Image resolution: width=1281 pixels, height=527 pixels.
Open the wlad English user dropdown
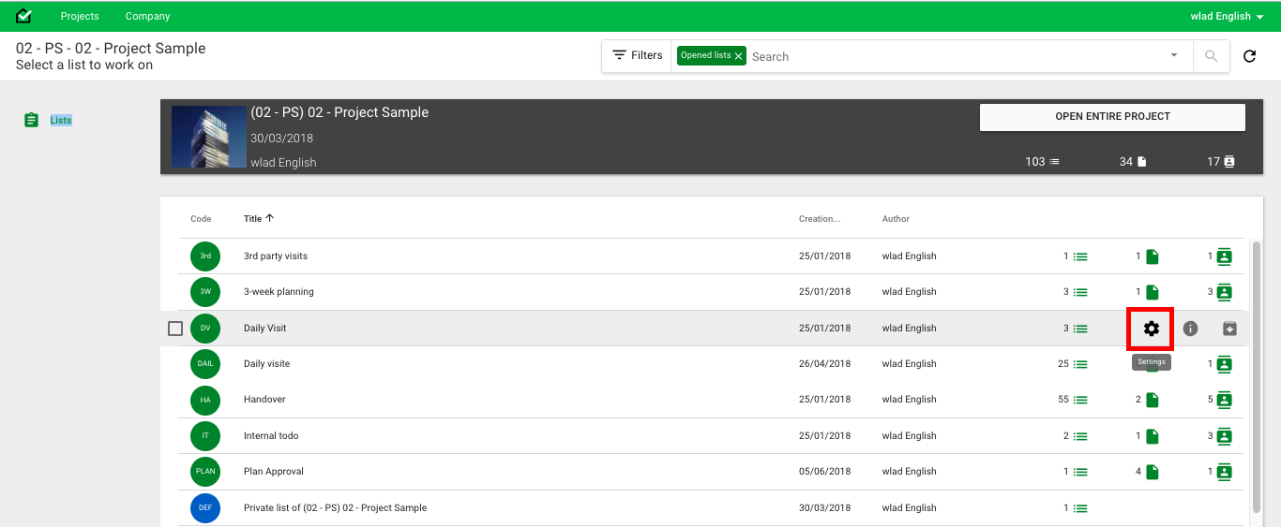(x=1228, y=16)
